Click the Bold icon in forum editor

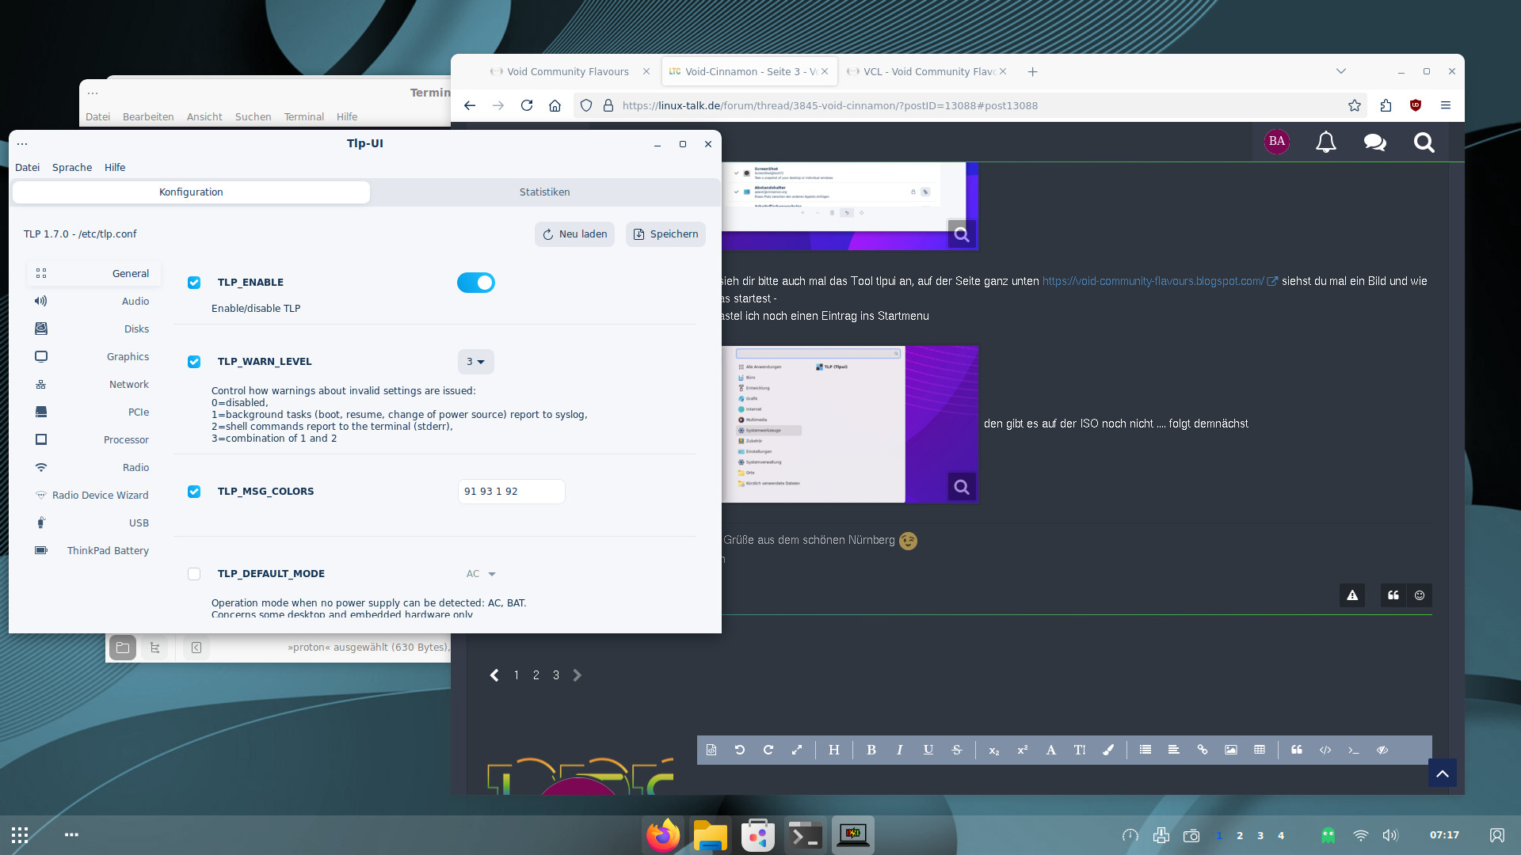(x=871, y=750)
